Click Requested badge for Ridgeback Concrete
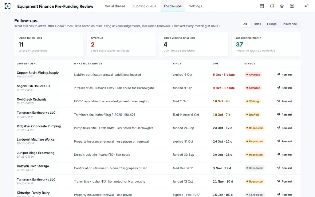Viewport: 315px width, 197px height. pos(255,128)
